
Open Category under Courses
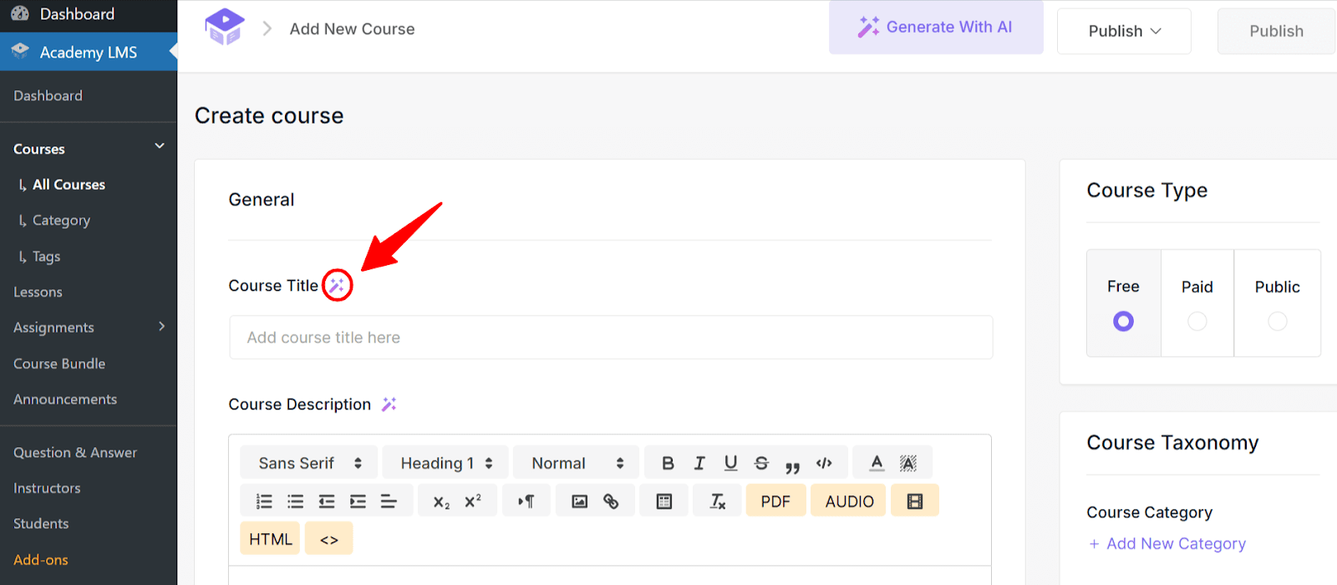pos(61,221)
